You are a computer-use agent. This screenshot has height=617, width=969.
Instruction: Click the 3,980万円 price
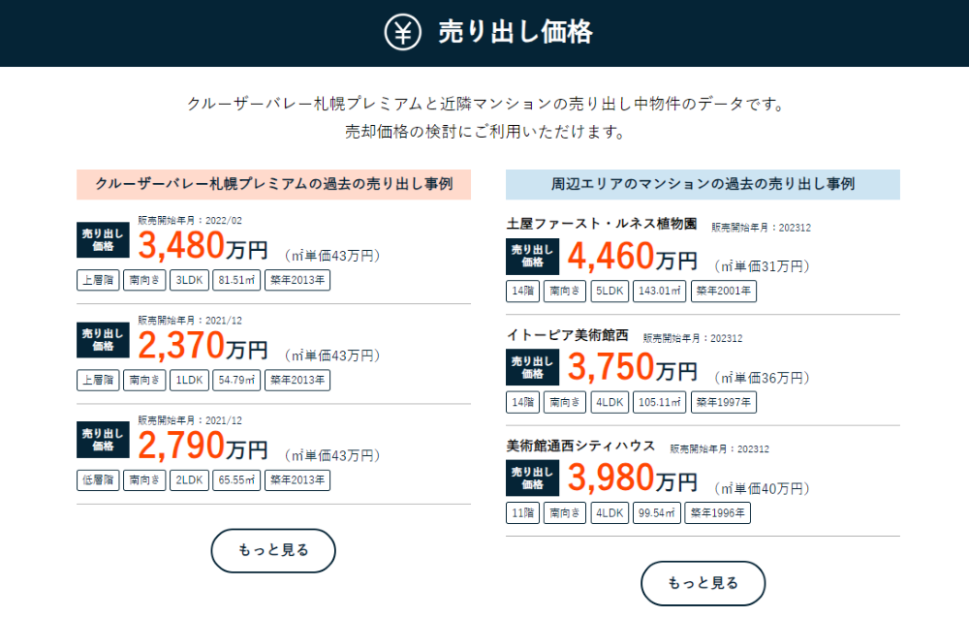[x=632, y=478]
